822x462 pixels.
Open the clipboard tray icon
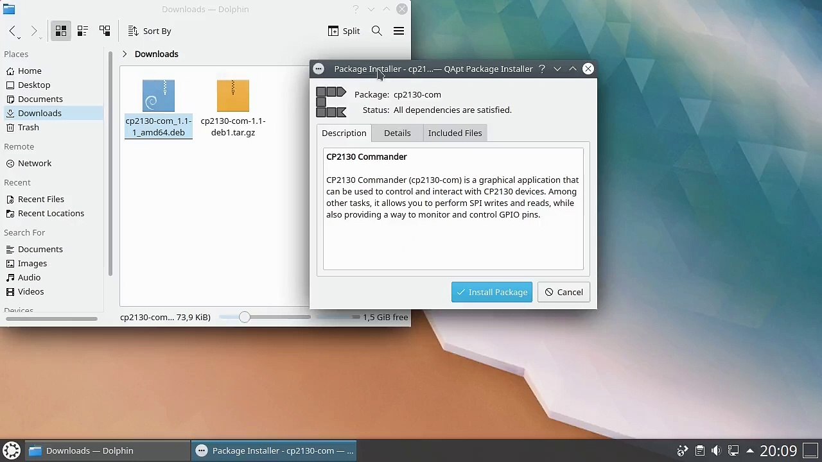pyautogui.click(x=699, y=450)
